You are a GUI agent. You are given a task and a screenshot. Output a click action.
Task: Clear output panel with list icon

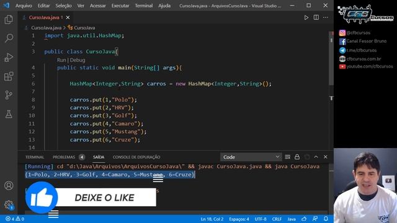(x=287, y=157)
